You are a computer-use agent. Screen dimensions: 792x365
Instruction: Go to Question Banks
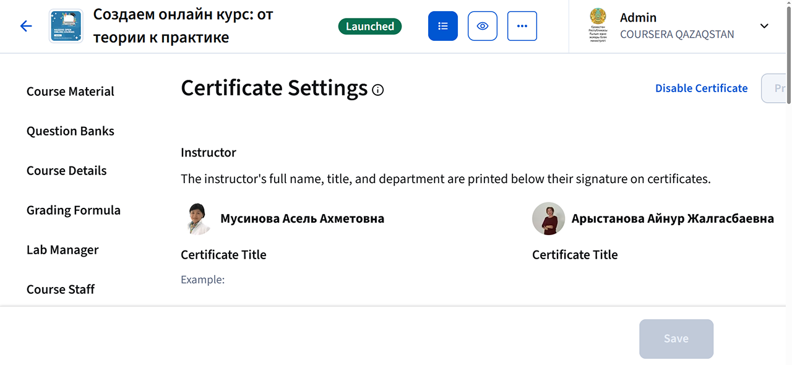pyautogui.click(x=71, y=131)
